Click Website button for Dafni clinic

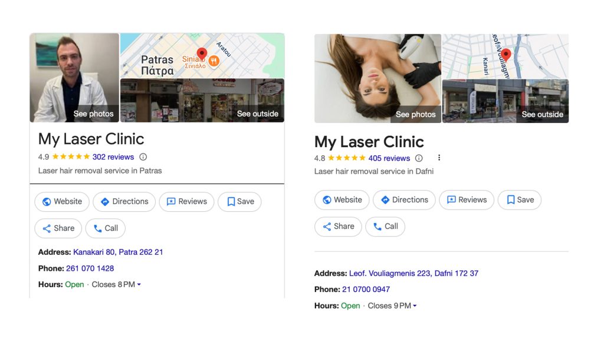[342, 200]
